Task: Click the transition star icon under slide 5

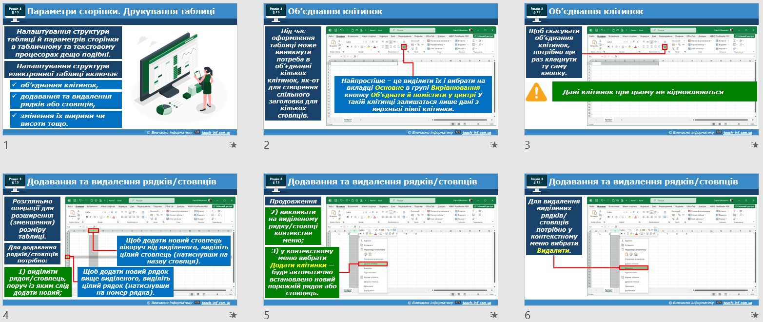Action: coord(494,316)
